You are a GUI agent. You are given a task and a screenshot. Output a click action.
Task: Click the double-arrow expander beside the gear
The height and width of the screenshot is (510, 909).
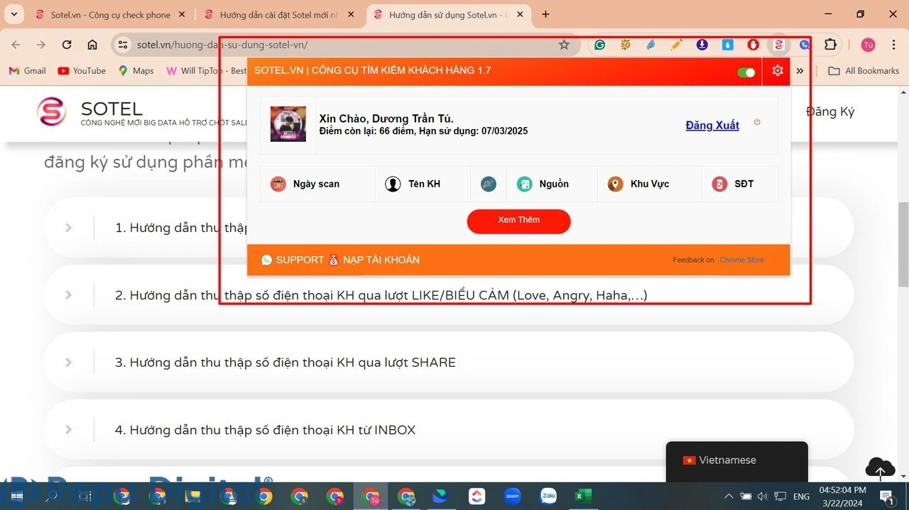[x=800, y=71]
